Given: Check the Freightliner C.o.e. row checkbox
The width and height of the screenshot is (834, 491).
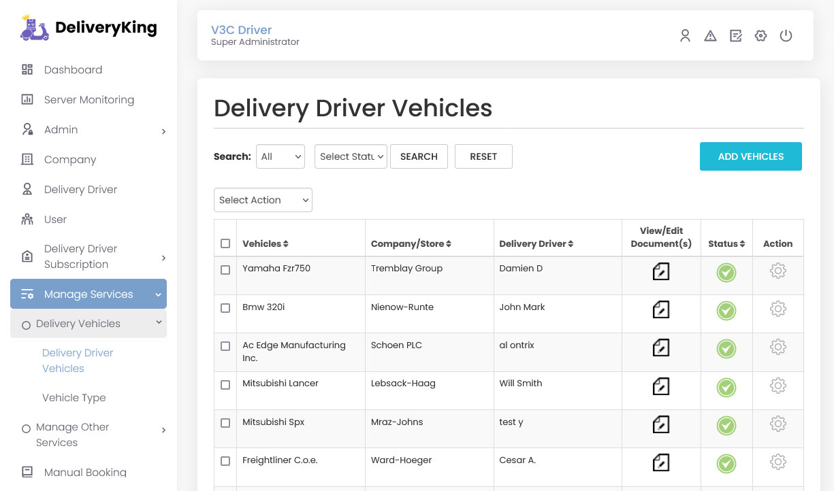Looking at the screenshot, I should coord(225,461).
